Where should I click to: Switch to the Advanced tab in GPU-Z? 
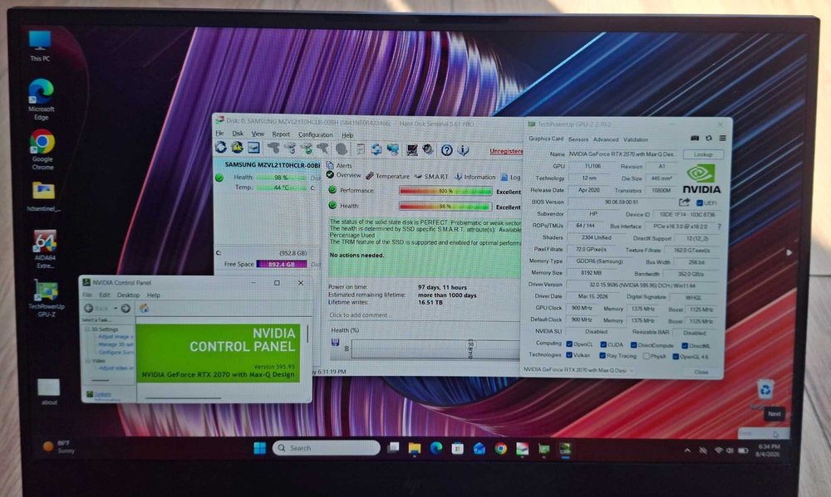coord(606,139)
